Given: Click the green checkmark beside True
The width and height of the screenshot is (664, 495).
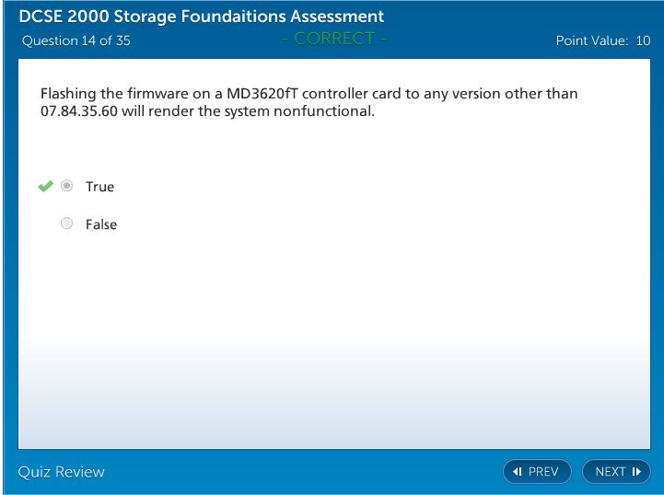Looking at the screenshot, I should click(x=45, y=187).
